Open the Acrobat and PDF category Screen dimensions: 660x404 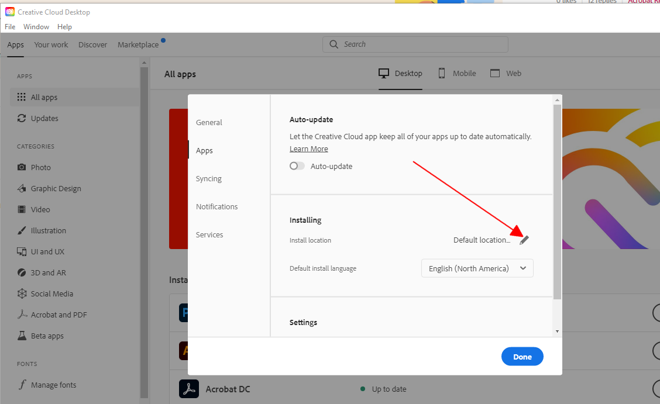[57, 314]
